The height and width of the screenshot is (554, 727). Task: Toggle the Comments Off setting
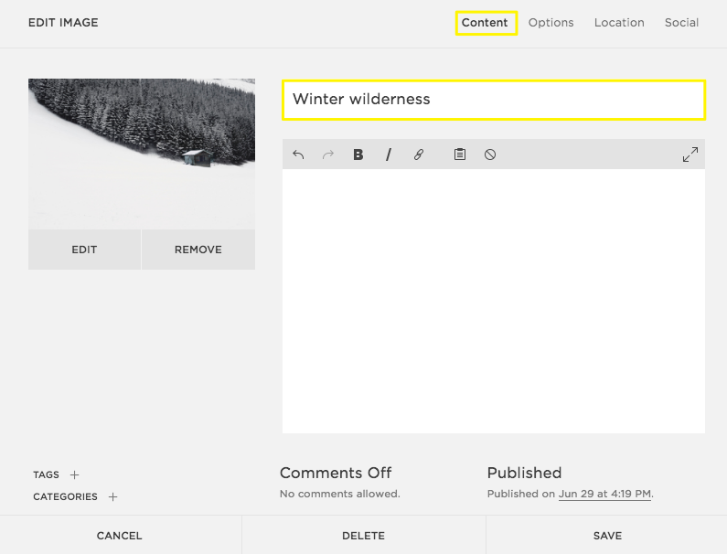(x=336, y=473)
